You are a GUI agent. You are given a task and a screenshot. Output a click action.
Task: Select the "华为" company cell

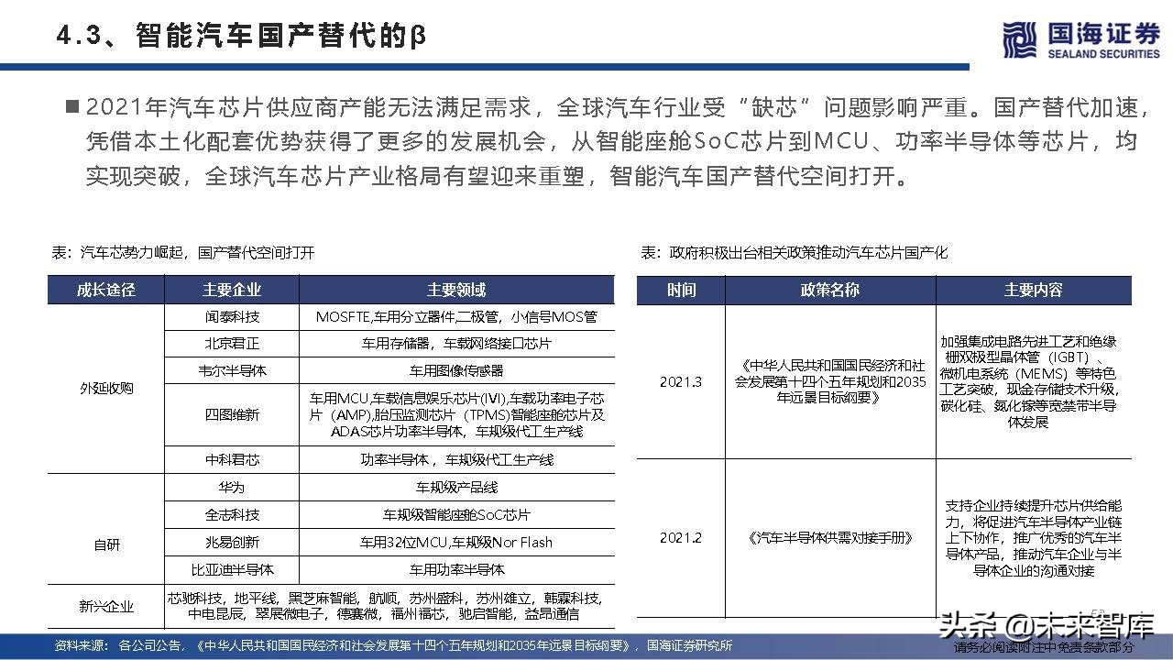click(232, 488)
